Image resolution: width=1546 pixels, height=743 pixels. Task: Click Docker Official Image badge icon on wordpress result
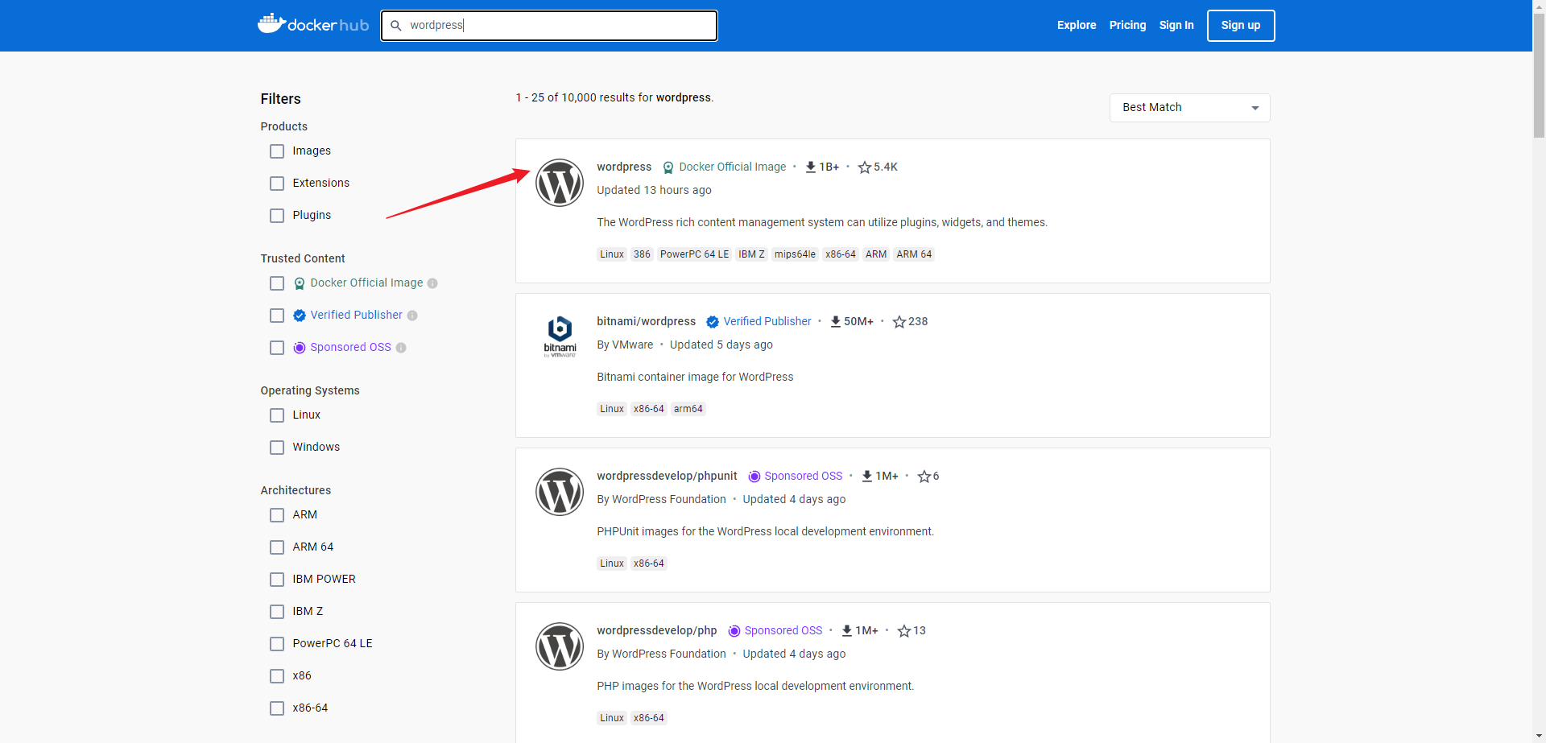668,167
